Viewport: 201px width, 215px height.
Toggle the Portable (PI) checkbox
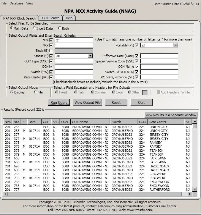click(x=137, y=45)
